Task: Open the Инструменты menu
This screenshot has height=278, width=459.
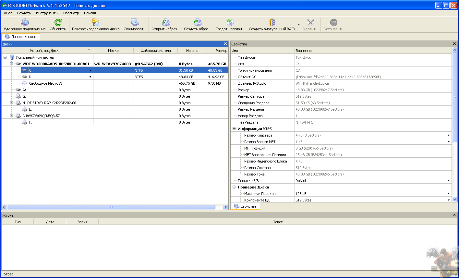Action: (47, 13)
